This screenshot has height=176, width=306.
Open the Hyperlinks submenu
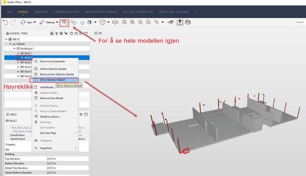pos(55,148)
